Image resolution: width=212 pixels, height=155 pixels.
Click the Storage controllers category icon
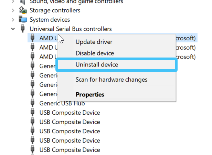pyautogui.click(x=23, y=11)
